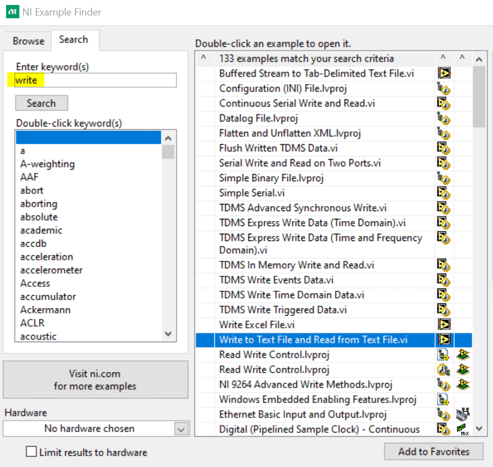Select the keyword 'abort' in the list
Screen dimensions: 493x467
pos(32,190)
